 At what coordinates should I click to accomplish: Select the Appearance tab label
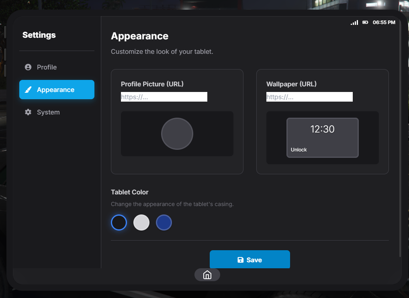tap(55, 90)
